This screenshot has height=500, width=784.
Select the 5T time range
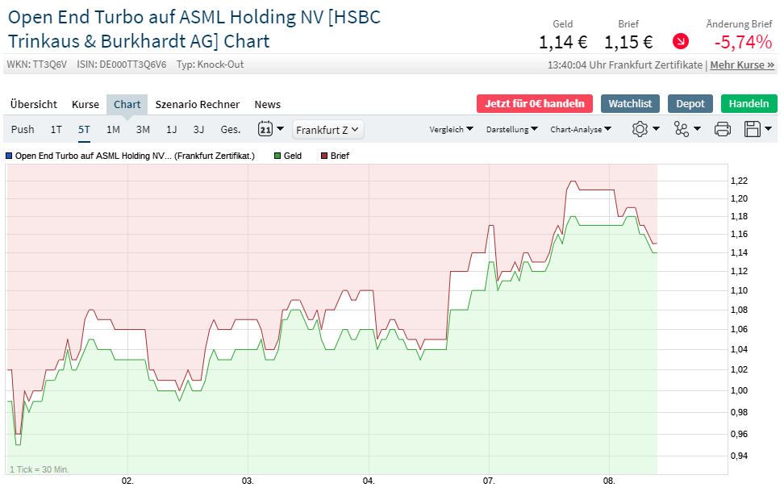(x=84, y=130)
